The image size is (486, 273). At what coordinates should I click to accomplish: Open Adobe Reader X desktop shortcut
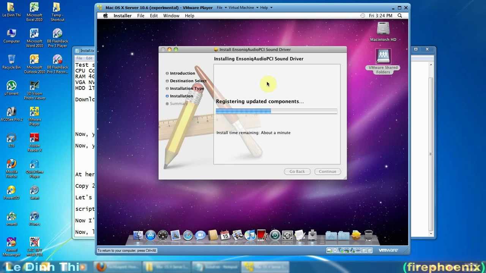(34, 142)
